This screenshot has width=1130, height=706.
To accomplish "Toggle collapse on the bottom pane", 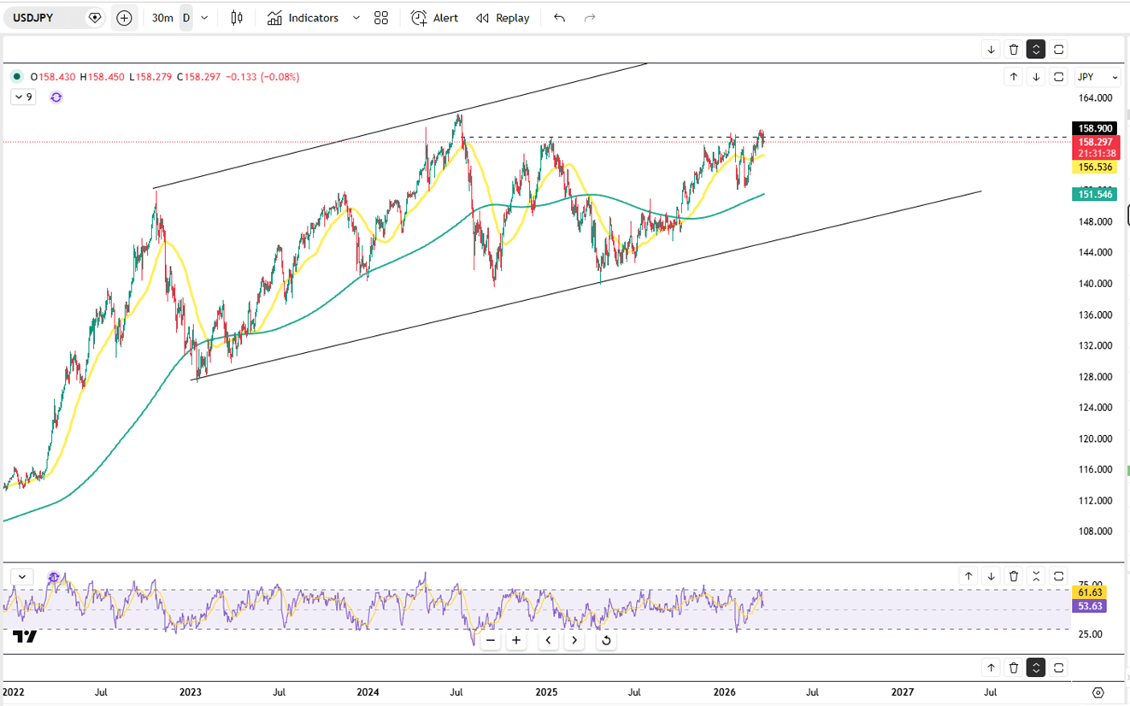I will pyautogui.click(x=1036, y=668).
